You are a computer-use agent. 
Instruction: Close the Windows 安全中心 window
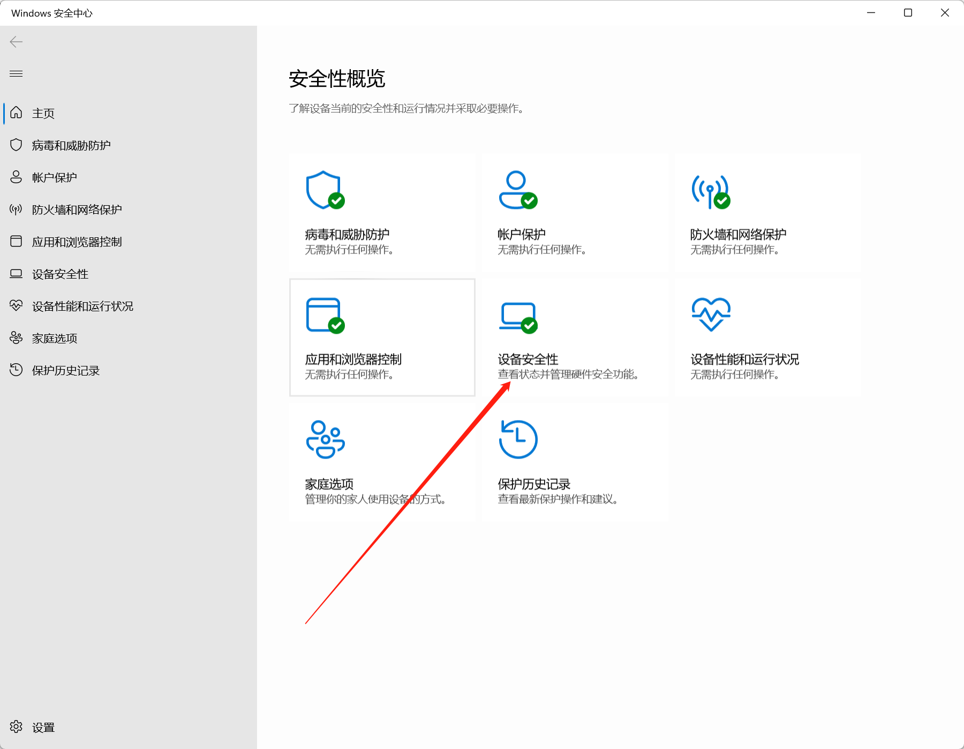click(x=945, y=12)
